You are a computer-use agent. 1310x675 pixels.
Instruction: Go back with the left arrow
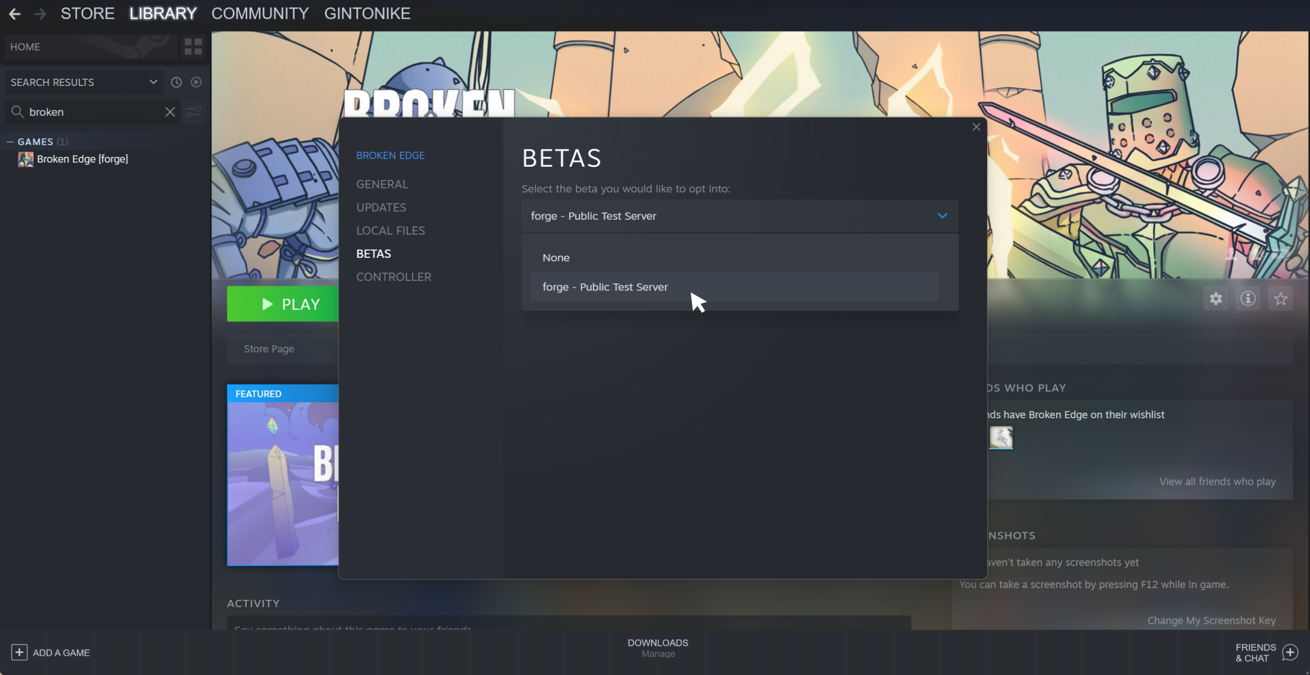15,14
